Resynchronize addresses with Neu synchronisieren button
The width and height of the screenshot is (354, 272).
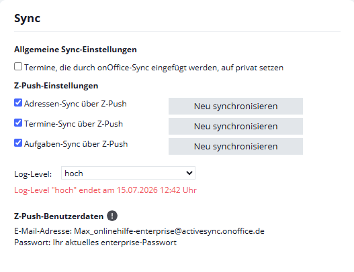pos(236,106)
